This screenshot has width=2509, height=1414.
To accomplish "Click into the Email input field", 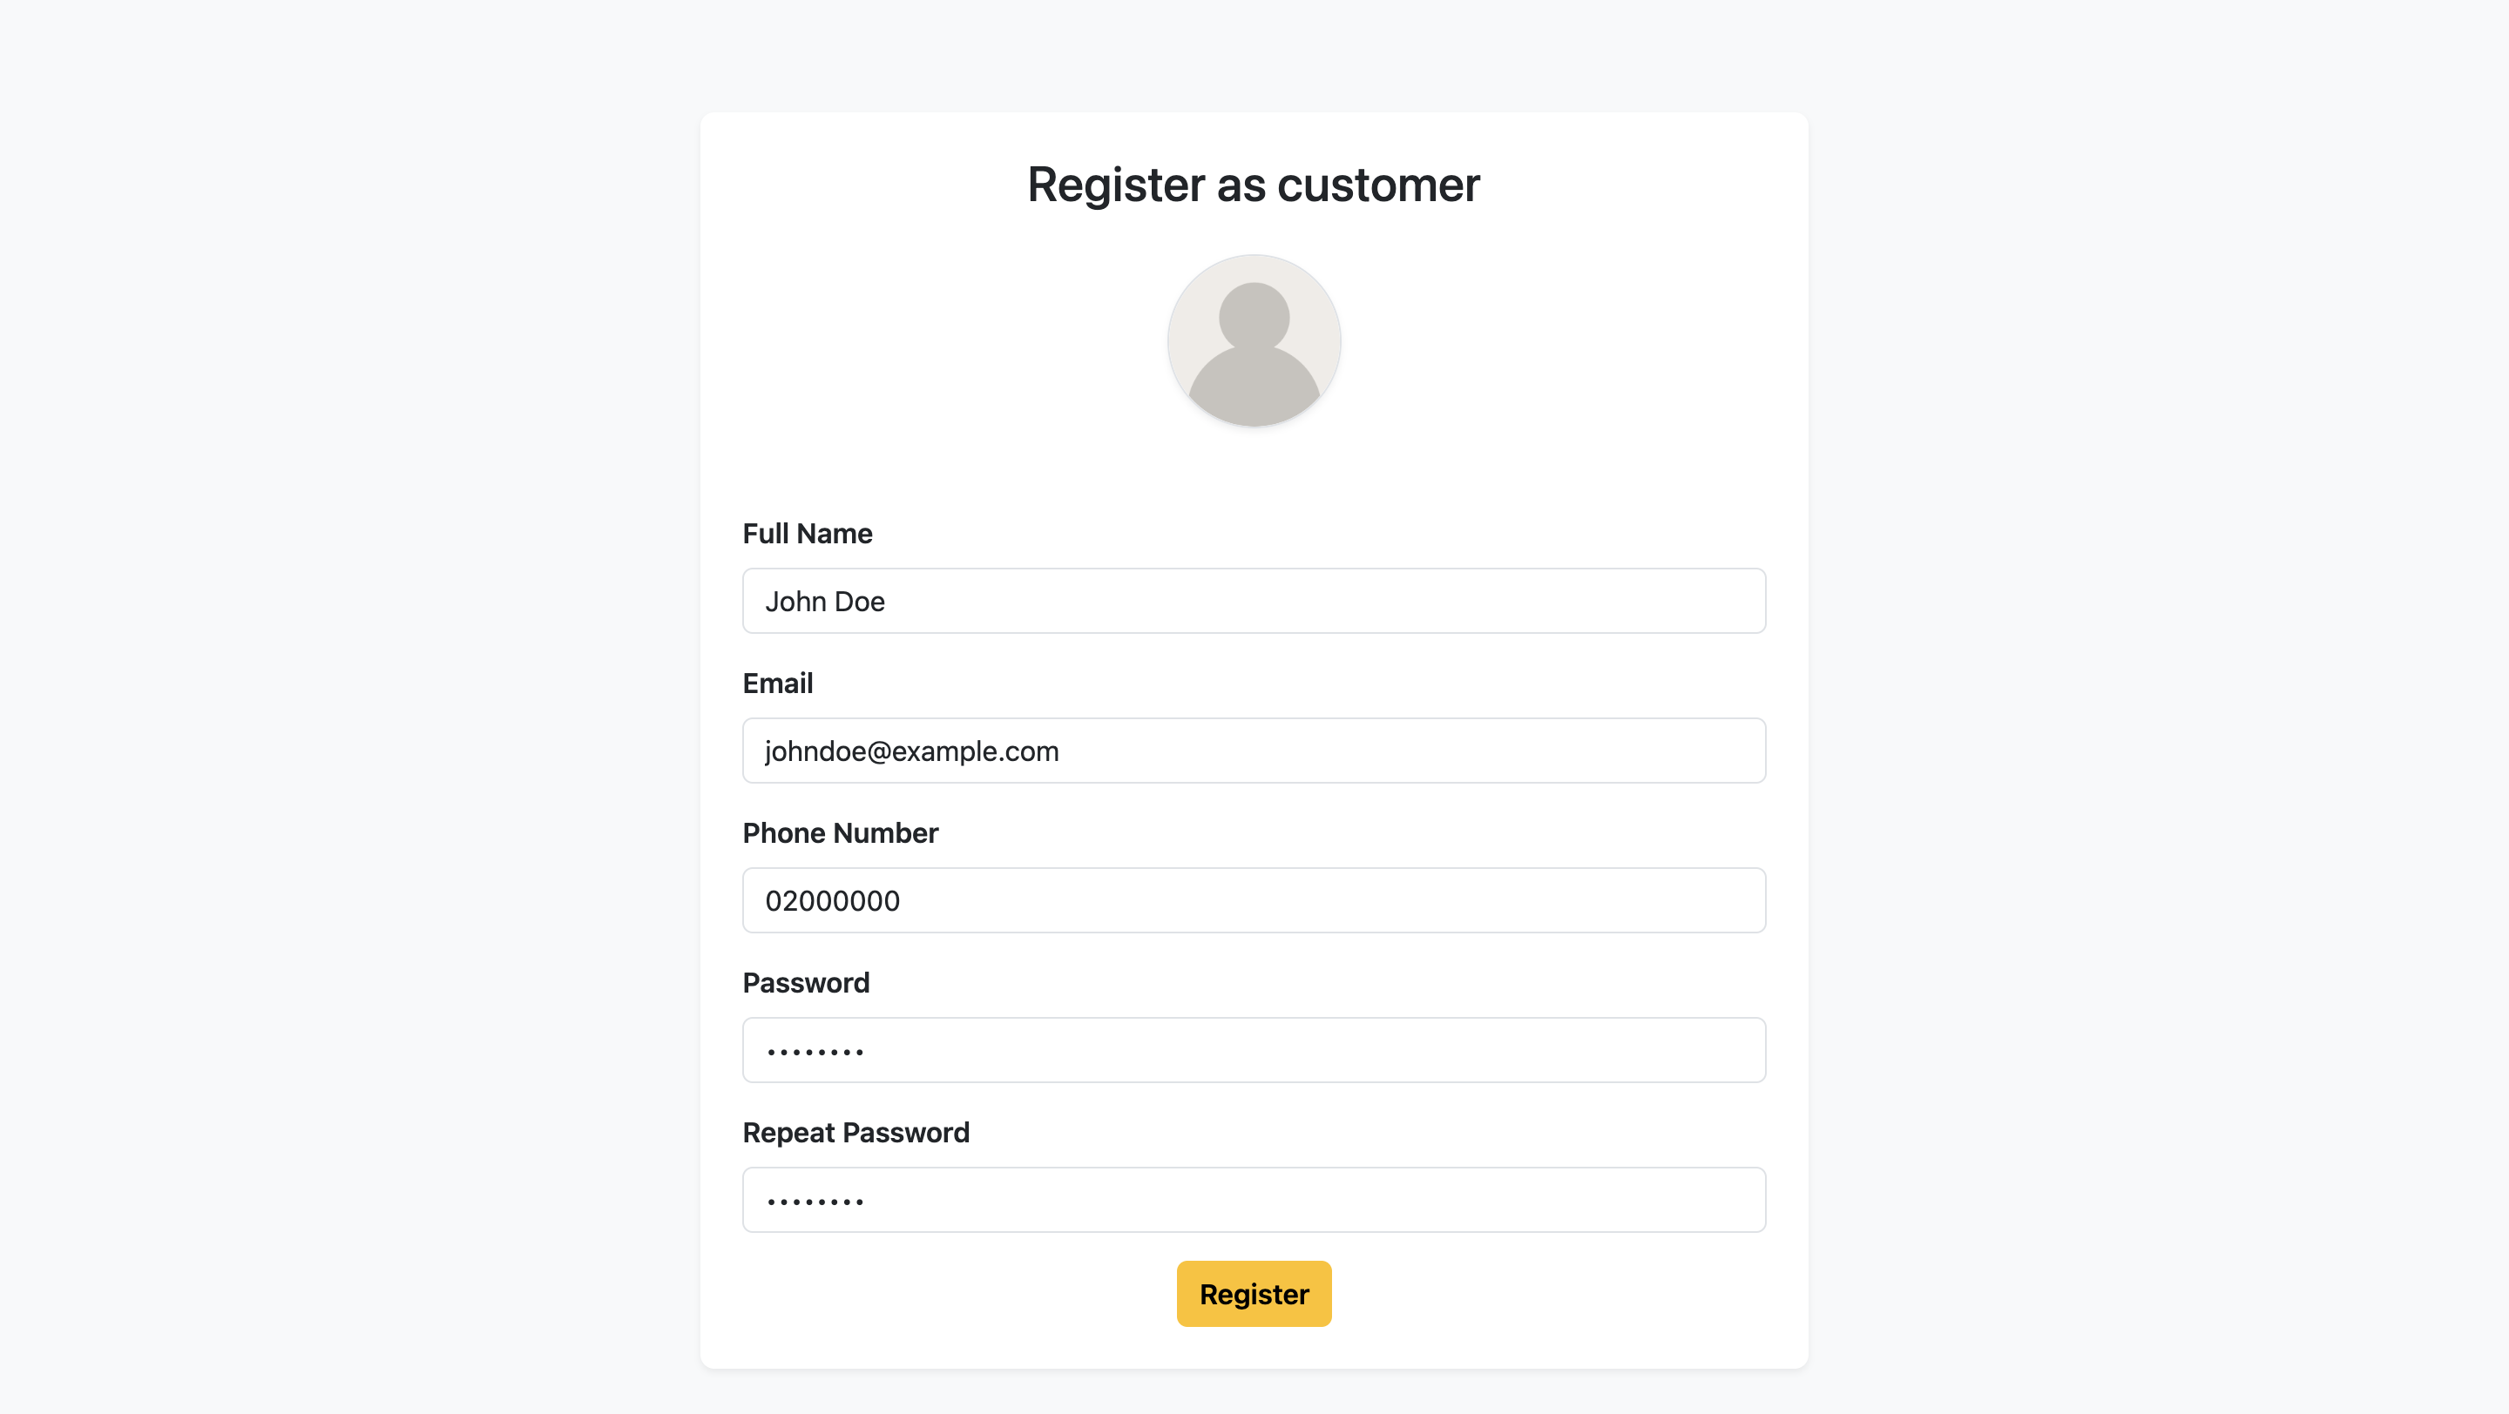I will point(1254,751).
